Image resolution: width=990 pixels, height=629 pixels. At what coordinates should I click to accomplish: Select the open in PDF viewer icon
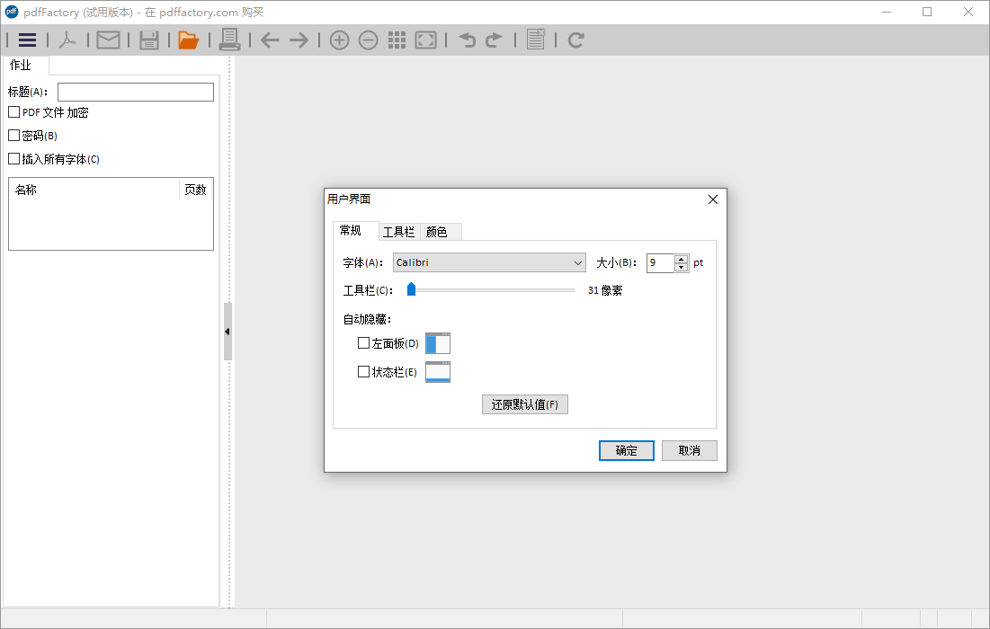point(68,40)
